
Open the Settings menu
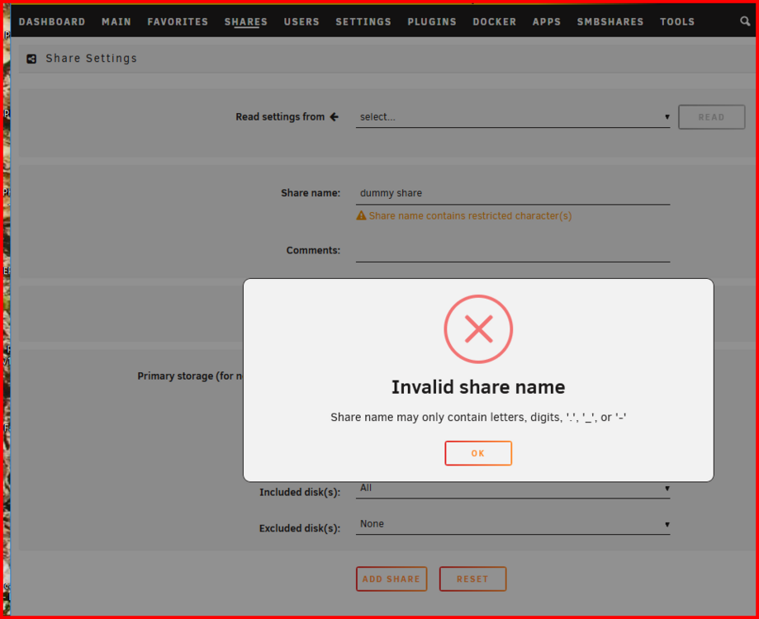click(363, 21)
